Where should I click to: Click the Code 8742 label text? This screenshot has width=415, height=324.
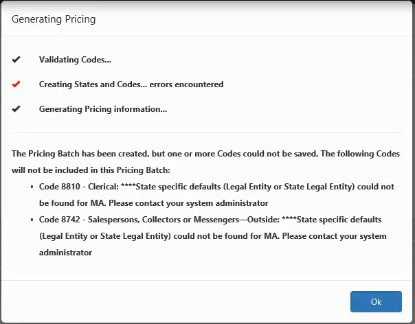[59, 220]
